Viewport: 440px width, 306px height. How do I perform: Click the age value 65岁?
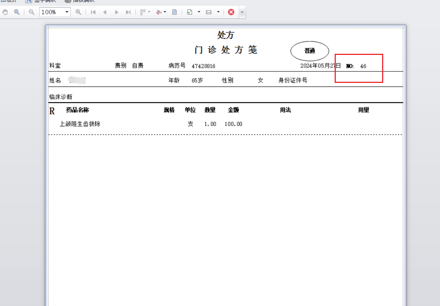point(197,81)
